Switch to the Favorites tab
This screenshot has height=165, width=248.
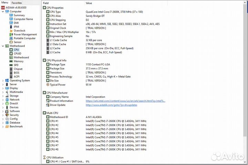pyautogui.click(x=17, y=3)
